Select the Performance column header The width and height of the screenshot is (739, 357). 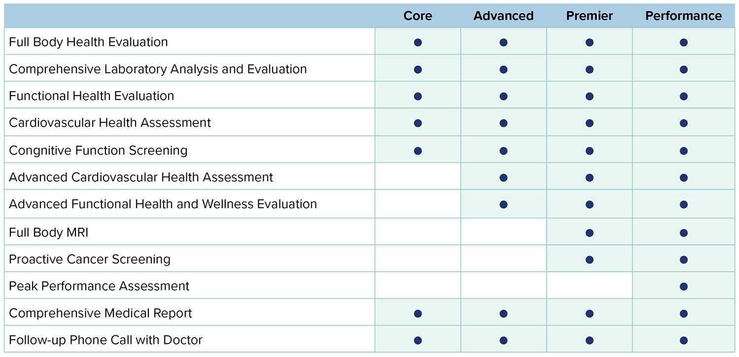point(683,16)
